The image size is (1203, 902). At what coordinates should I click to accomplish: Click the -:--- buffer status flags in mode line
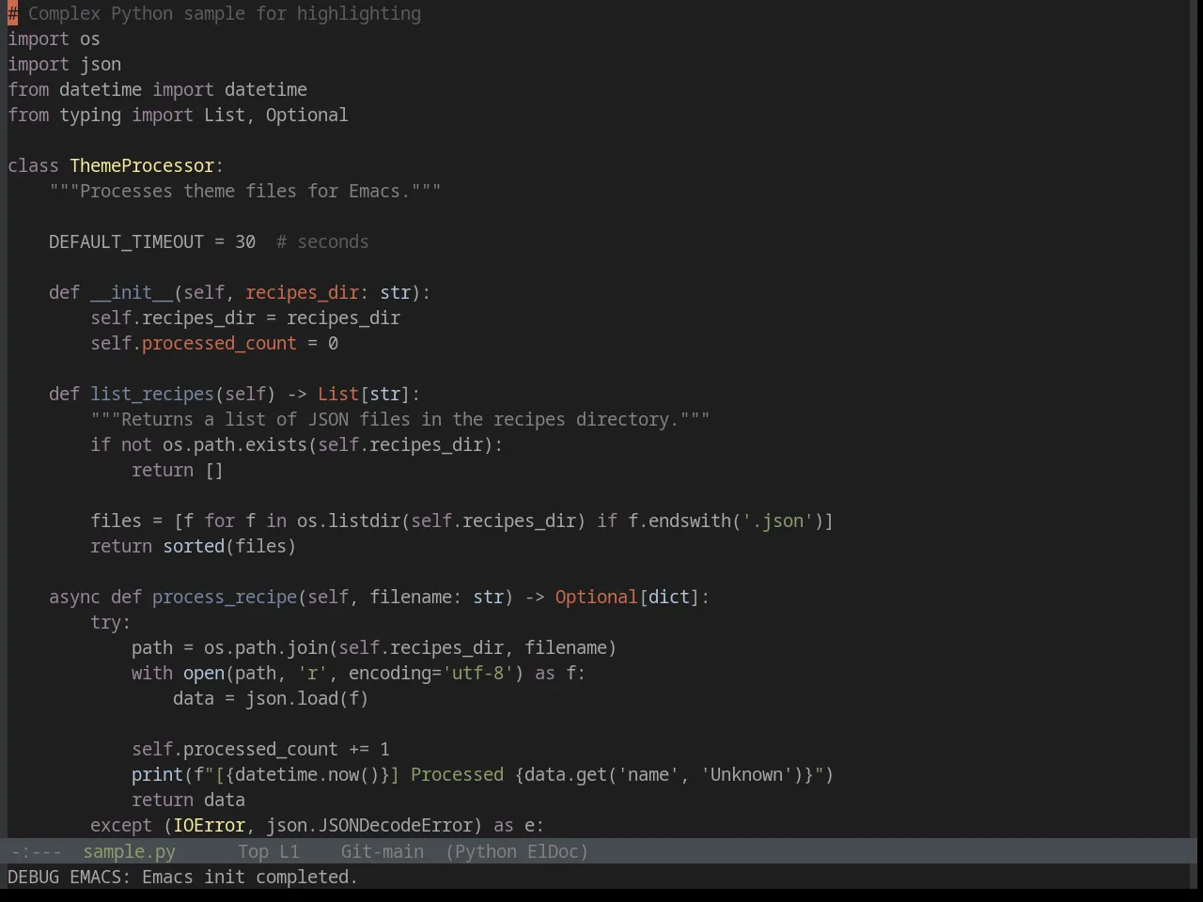(36, 851)
